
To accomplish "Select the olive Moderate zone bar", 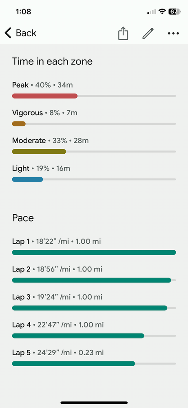I will point(39,152).
